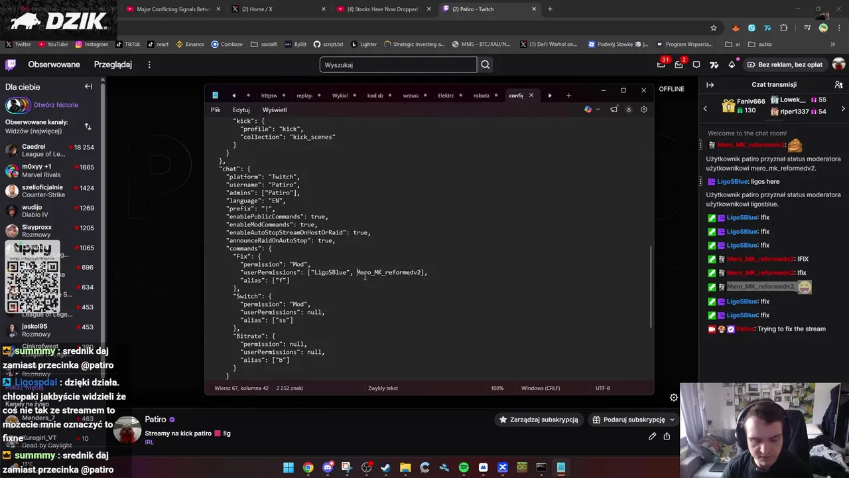Click LigosBlue username in chat ligos here
This screenshot has height=478, width=849.
tap(732, 181)
